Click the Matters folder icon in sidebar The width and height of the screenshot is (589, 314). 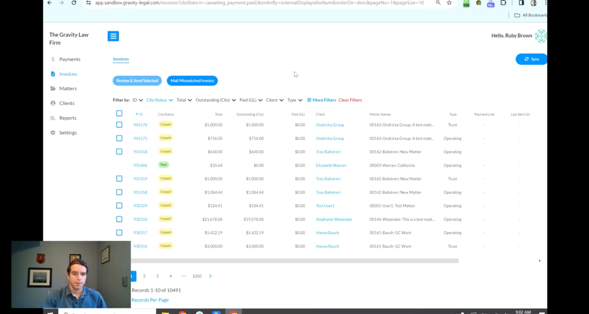coord(53,88)
